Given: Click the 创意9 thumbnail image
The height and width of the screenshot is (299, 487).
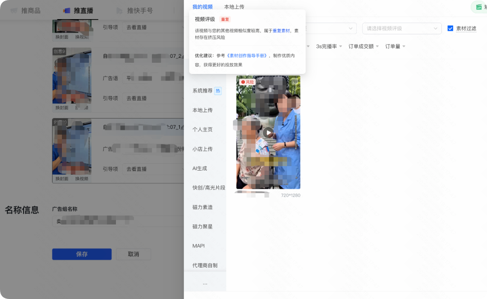Looking at the screenshot, I should (x=72, y=76).
